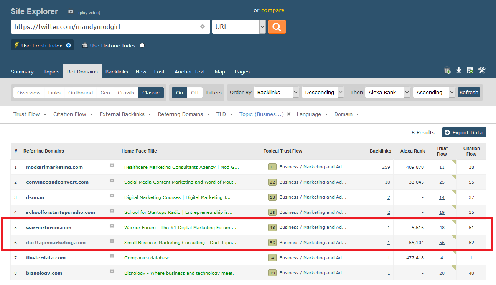Open warriorforum.com domain link
The image size is (496, 285).
pos(49,227)
